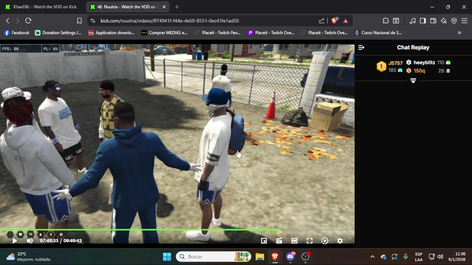
Task: Open the OBS Studio taskbar icon
Action: (x=305, y=257)
